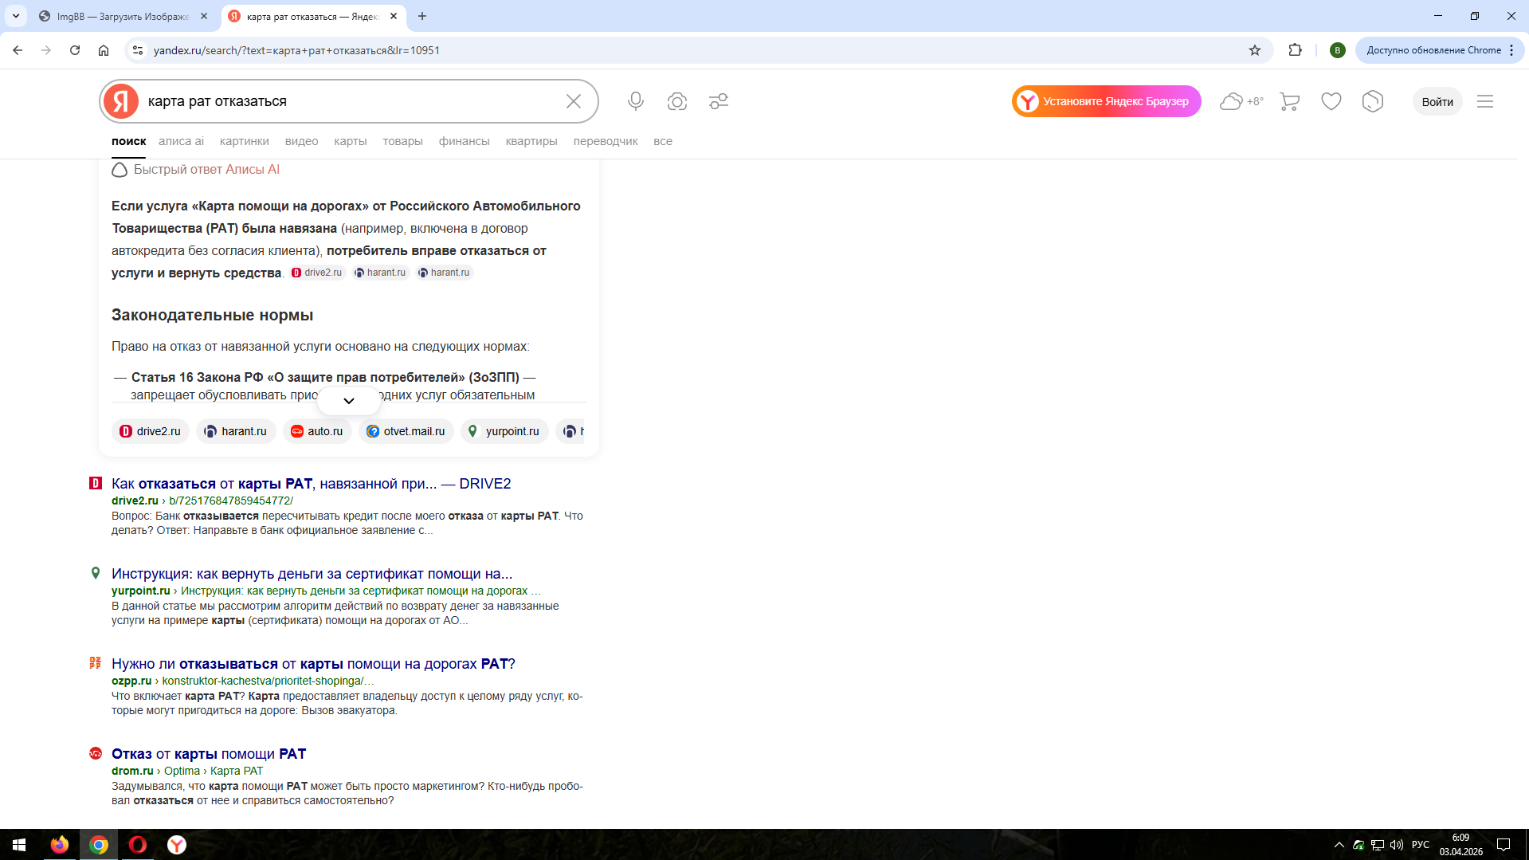This screenshot has width=1529, height=860.
Task: Click the Chrome address bar URL
Action: 296,50
